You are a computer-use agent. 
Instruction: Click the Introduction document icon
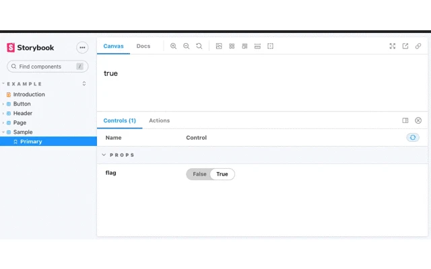click(x=9, y=94)
